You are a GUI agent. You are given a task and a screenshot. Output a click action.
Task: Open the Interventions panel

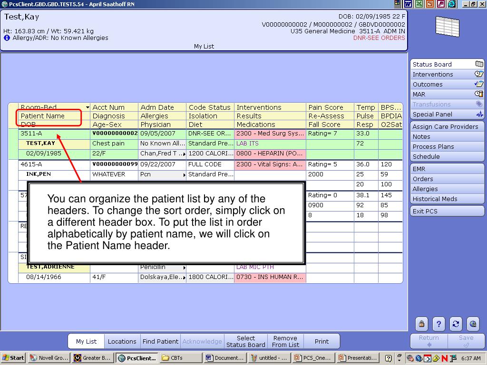447,74
